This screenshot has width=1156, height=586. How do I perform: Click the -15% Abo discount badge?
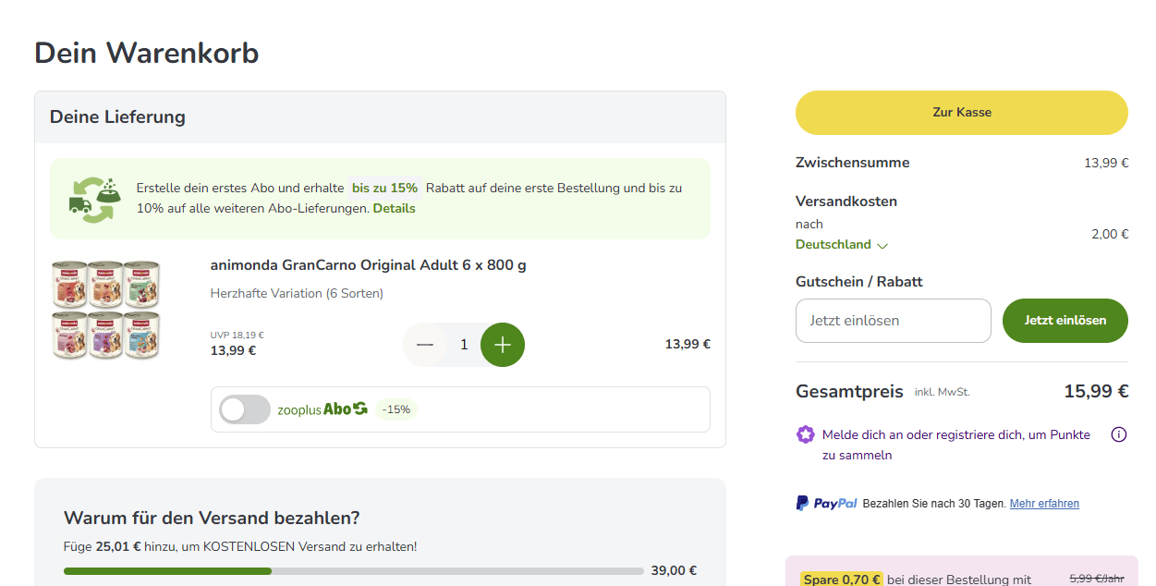tap(396, 409)
